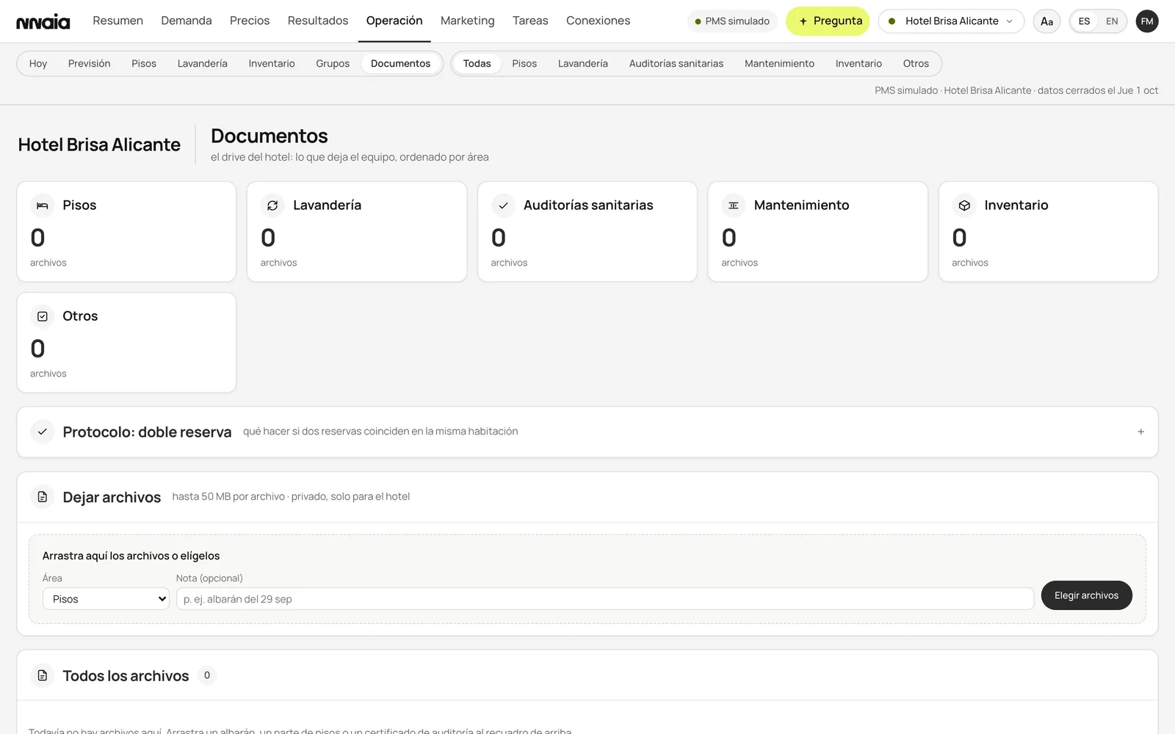Image resolution: width=1175 pixels, height=734 pixels.
Task: Click the Mantenimiento card icon
Action: 734,206
